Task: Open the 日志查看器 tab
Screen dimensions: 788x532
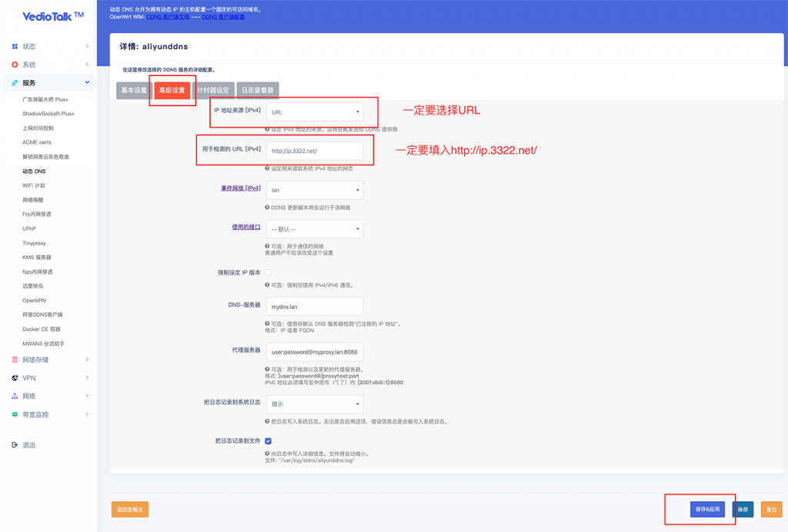Action: (257, 90)
